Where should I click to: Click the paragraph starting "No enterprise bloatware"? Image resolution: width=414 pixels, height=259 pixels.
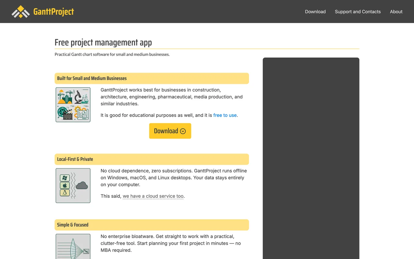(x=171, y=243)
